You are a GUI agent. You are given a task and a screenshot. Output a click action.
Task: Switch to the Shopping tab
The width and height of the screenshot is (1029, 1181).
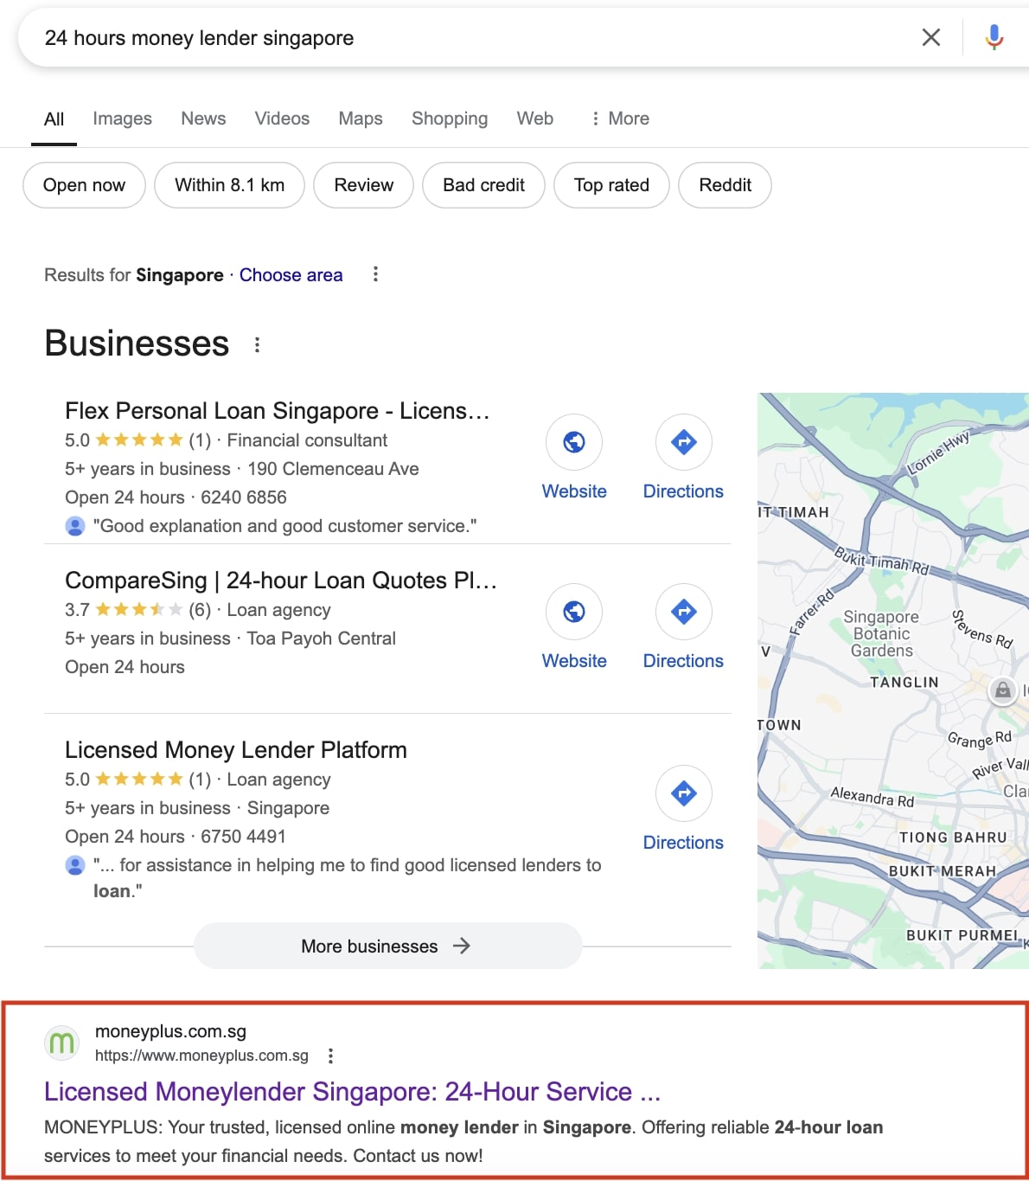click(450, 119)
